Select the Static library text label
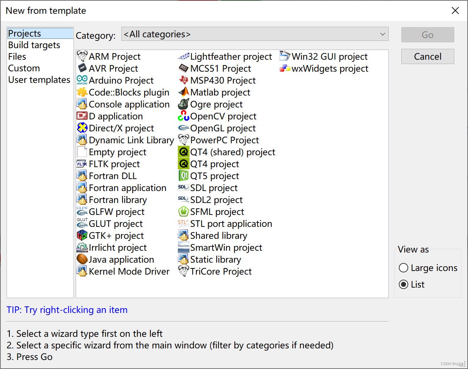 pos(216,259)
